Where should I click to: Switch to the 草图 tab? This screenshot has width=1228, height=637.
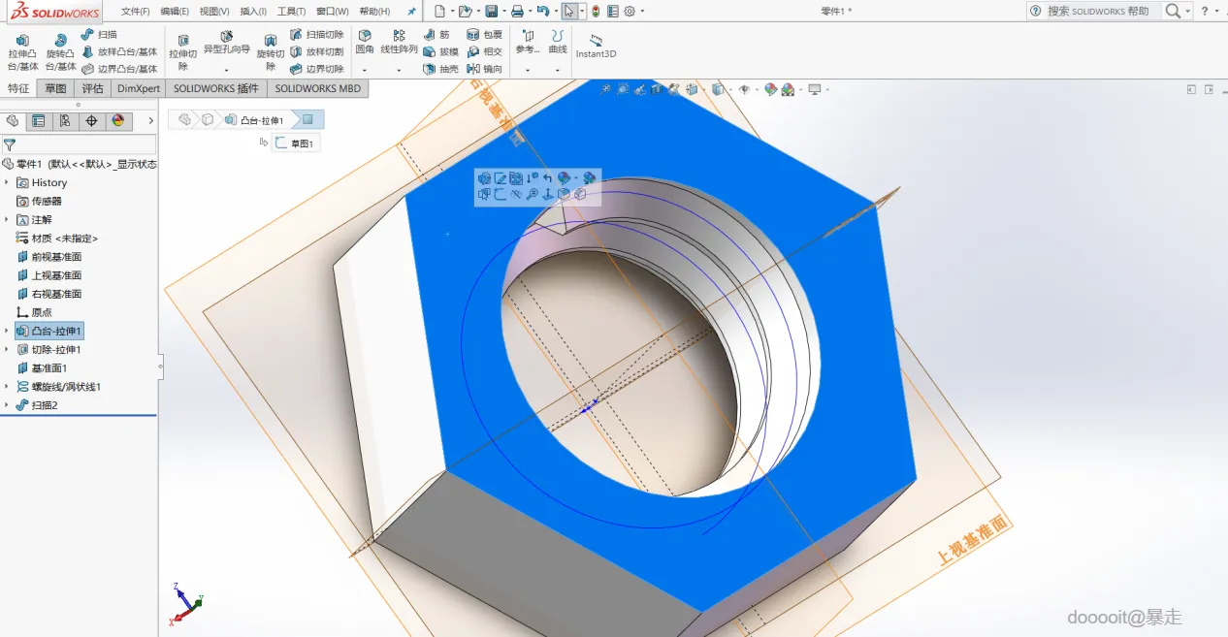pyautogui.click(x=55, y=88)
